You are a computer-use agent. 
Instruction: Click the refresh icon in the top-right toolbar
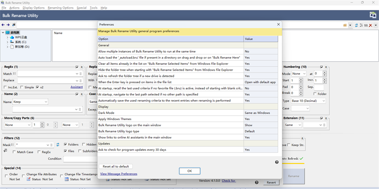click(x=356, y=25)
